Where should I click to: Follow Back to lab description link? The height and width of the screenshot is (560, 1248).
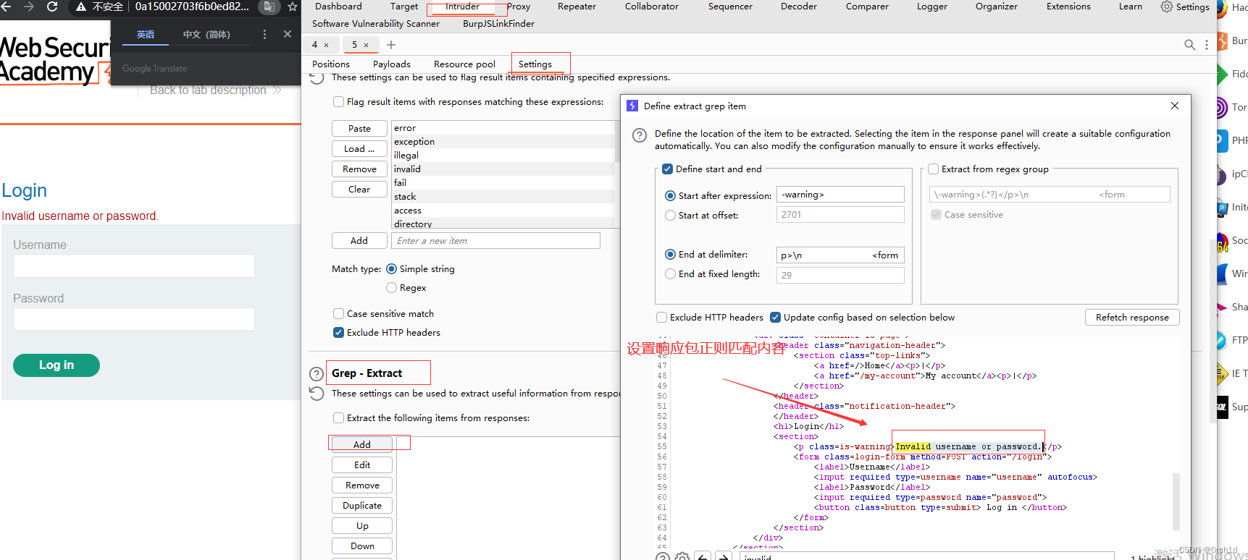[215, 90]
